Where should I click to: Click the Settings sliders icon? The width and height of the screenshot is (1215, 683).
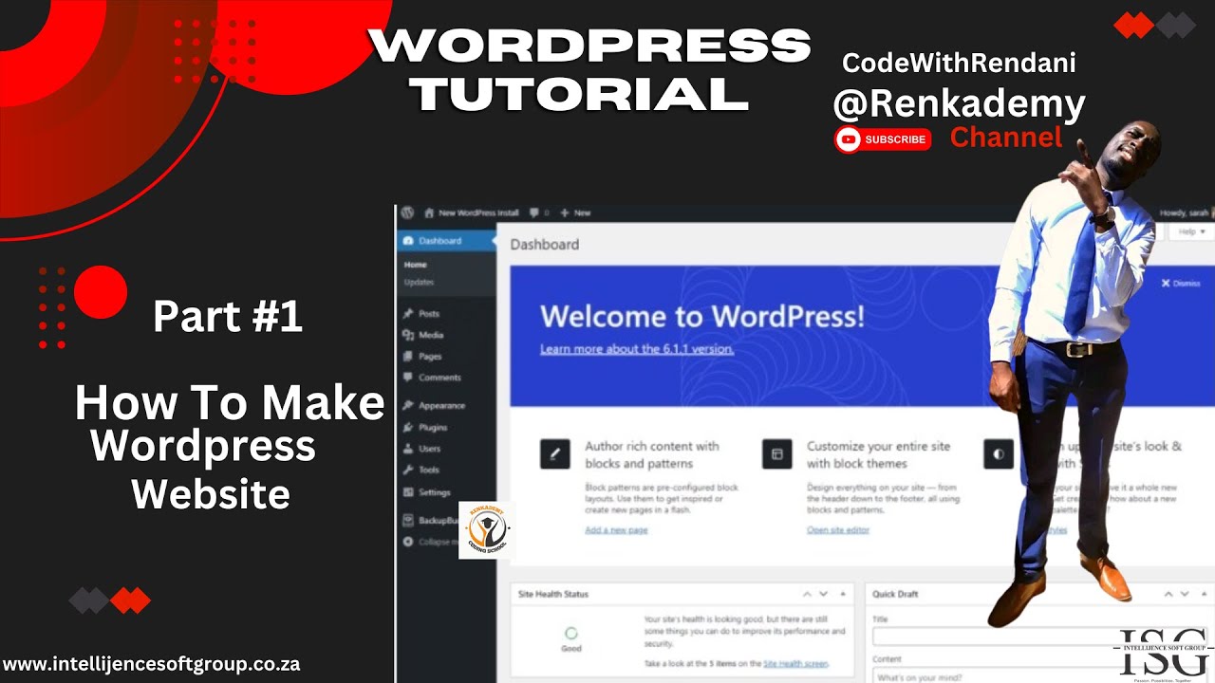click(408, 492)
